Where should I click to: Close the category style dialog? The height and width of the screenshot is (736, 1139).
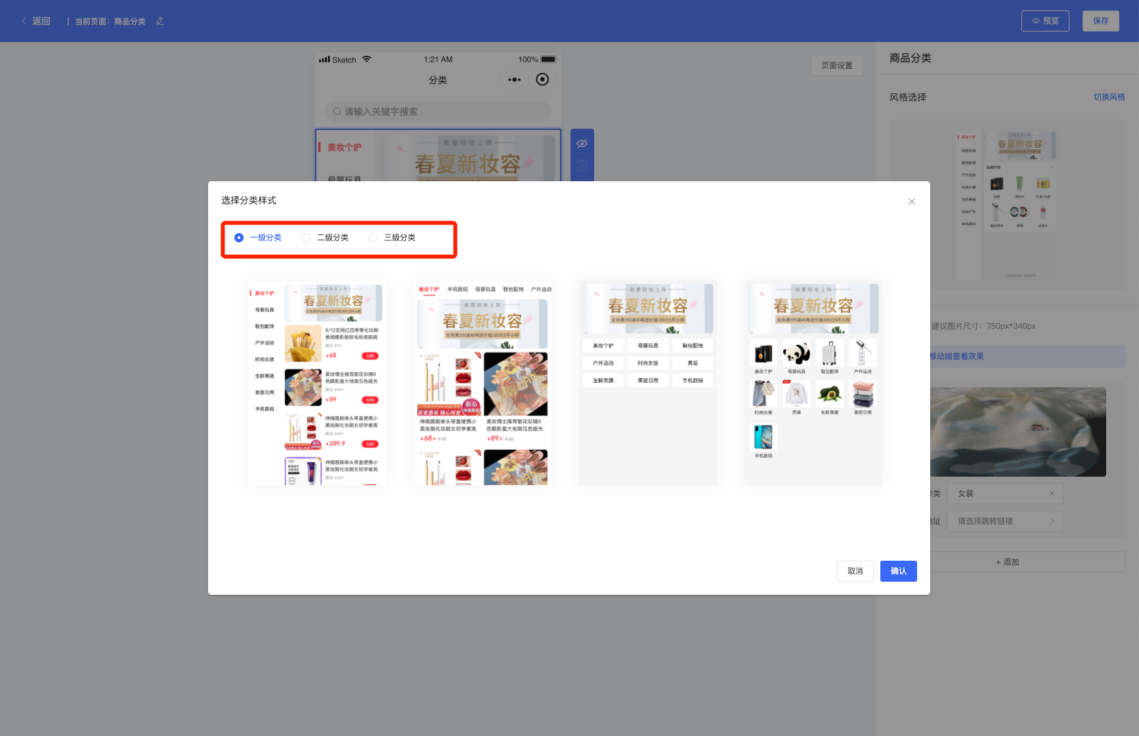point(911,202)
